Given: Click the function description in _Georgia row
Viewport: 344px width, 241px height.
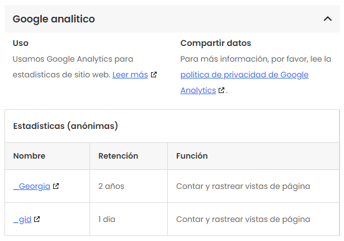Looking at the screenshot, I should click(x=243, y=186).
